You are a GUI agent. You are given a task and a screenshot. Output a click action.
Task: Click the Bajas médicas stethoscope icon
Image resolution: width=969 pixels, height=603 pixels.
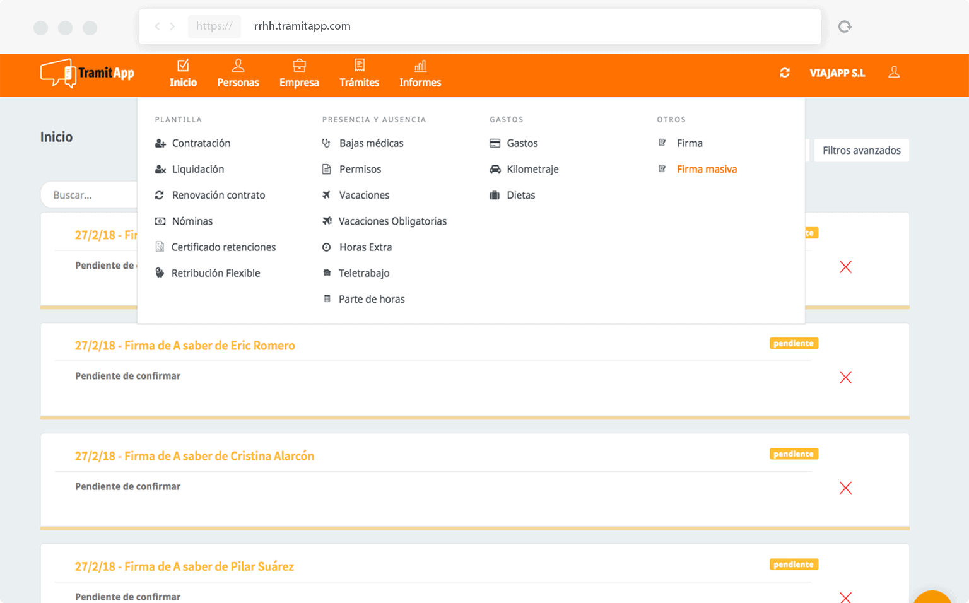[x=326, y=143]
